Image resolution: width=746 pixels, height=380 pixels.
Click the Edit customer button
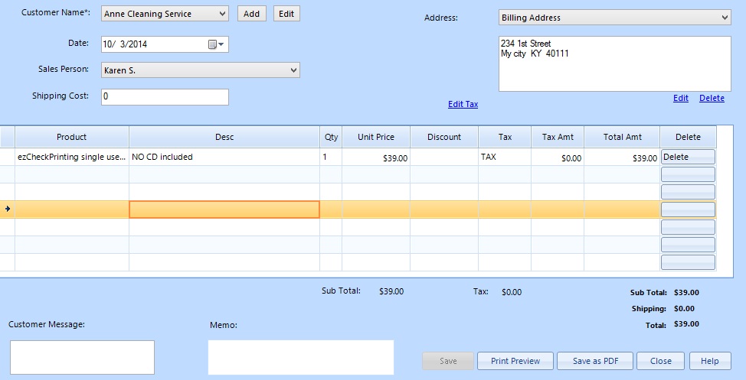286,14
